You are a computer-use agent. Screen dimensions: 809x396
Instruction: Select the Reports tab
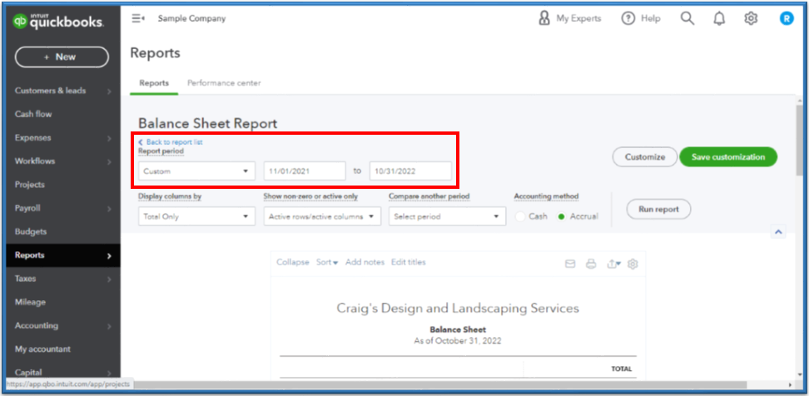pyautogui.click(x=154, y=83)
